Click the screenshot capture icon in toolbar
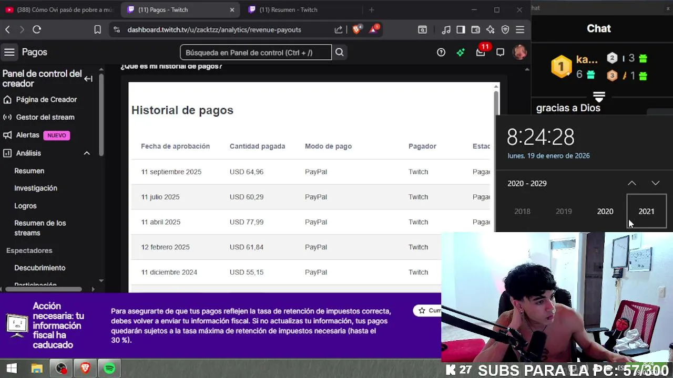Image resolution: width=673 pixels, height=378 pixels. [x=422, y=30]
